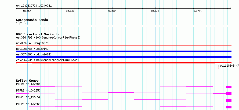Screen dimensions: 239x110
Task: Click the left arrow of the ruler
Action: point(17,9)
